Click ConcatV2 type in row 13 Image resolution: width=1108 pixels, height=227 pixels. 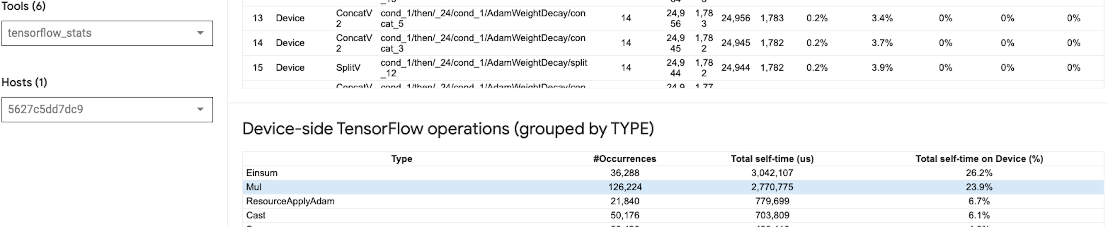tap(354, 18)
